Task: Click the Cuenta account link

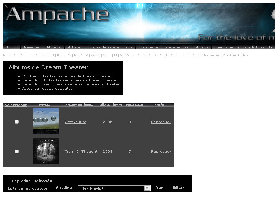Action: pos(233,47)
